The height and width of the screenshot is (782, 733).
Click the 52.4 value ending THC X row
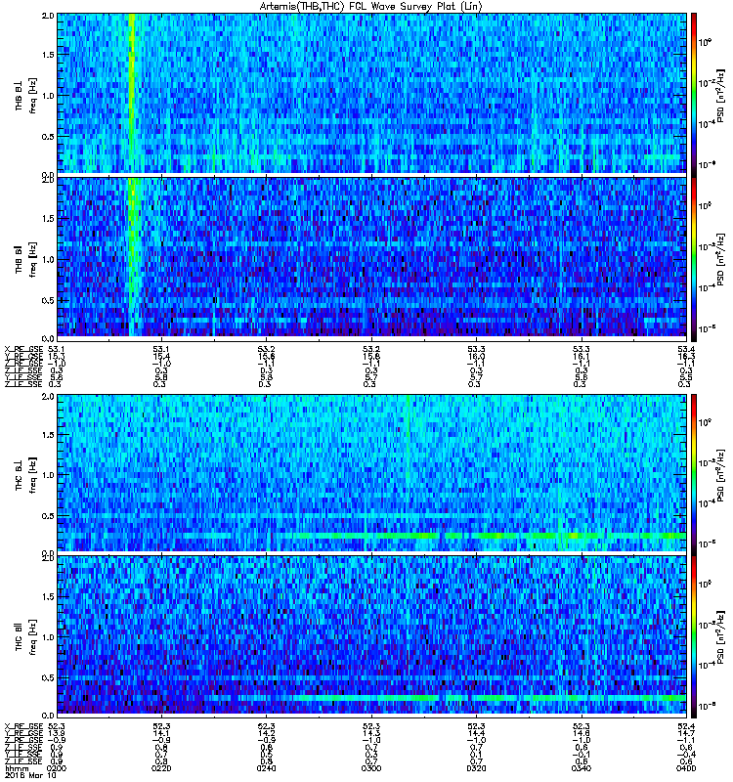(x=686, y=726)
